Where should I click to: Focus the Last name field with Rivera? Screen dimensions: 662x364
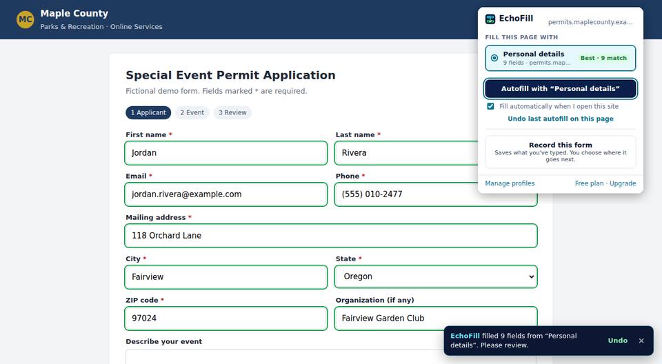[x=406, y=153]
